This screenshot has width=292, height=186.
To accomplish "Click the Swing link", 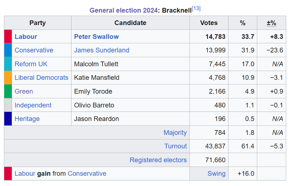I will pyautogui.click(x=216, y=174).
